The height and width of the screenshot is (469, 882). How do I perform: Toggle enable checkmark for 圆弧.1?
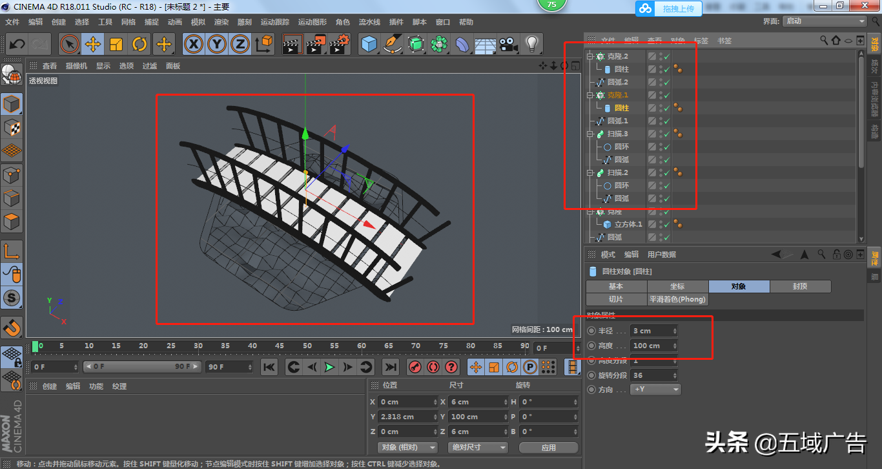[x=666, y=121]
